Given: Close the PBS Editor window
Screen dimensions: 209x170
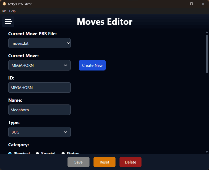Looking at the screenshot, I should coord(203,4).
